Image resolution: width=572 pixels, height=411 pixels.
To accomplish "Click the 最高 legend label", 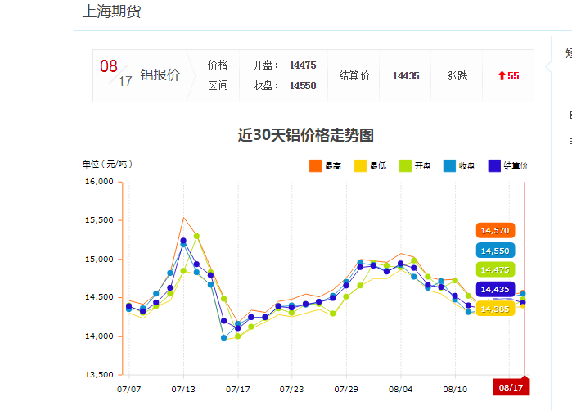I will (x=333, y=166).
